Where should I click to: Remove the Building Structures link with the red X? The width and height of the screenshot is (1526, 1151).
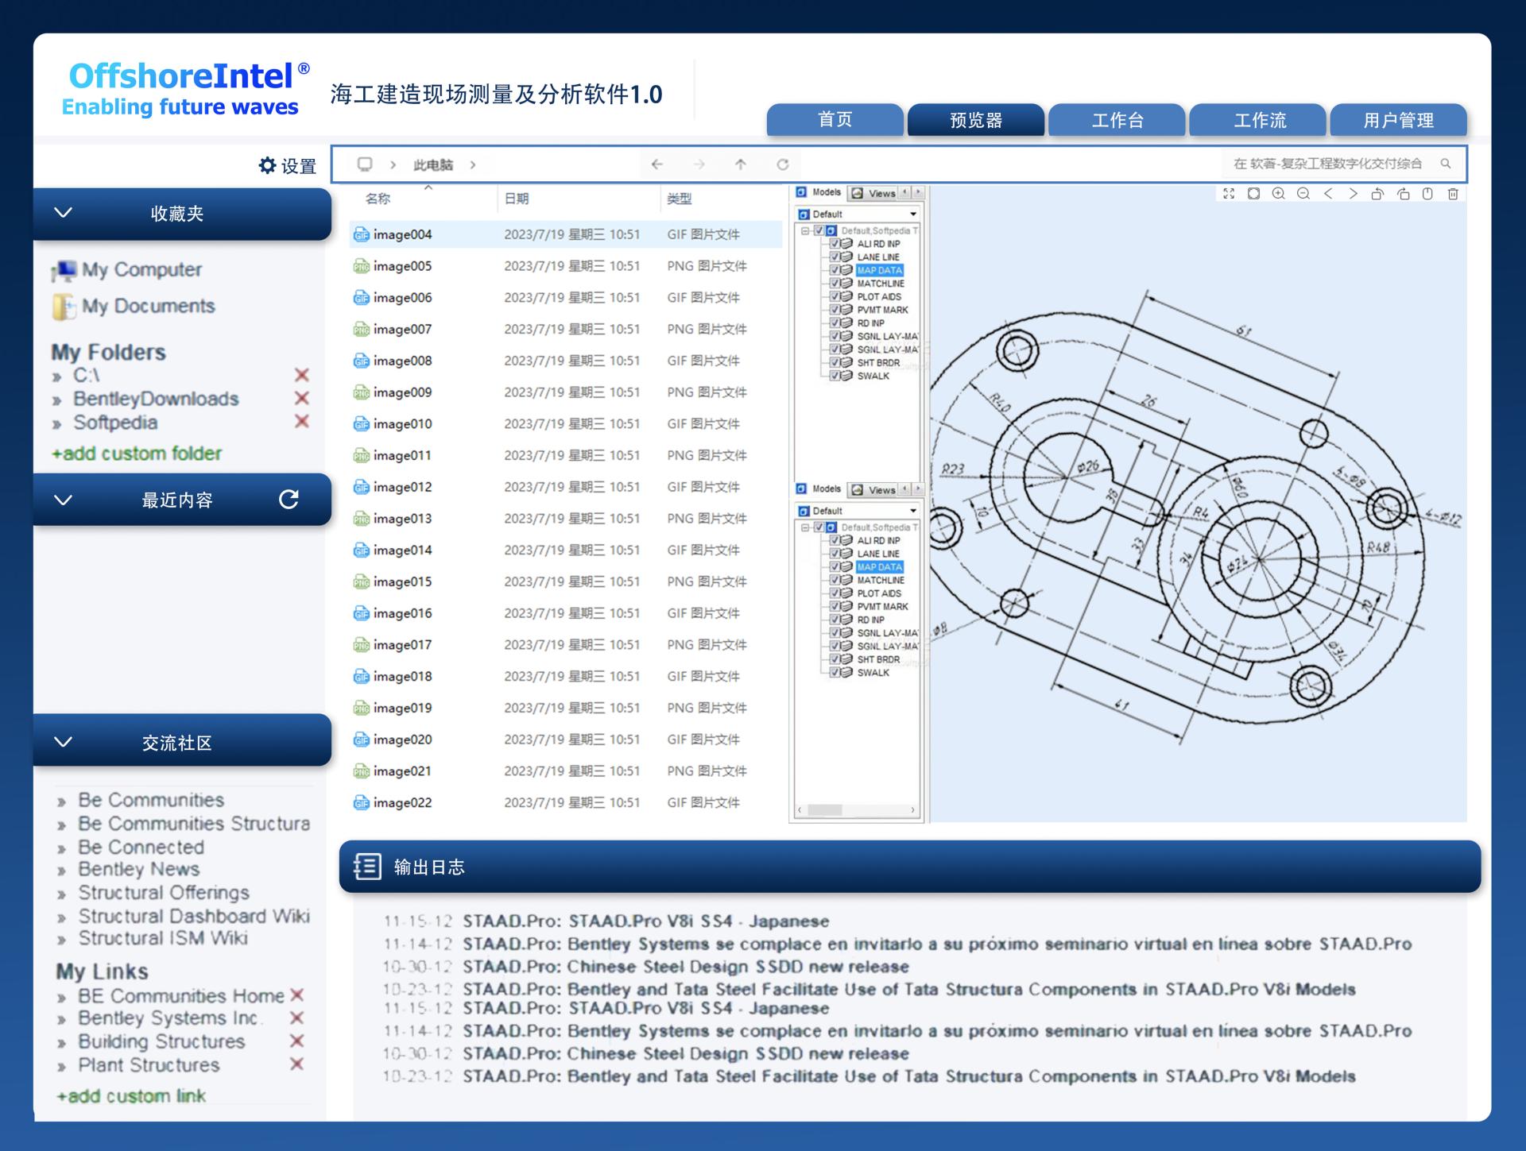(x=296, y=1041)
